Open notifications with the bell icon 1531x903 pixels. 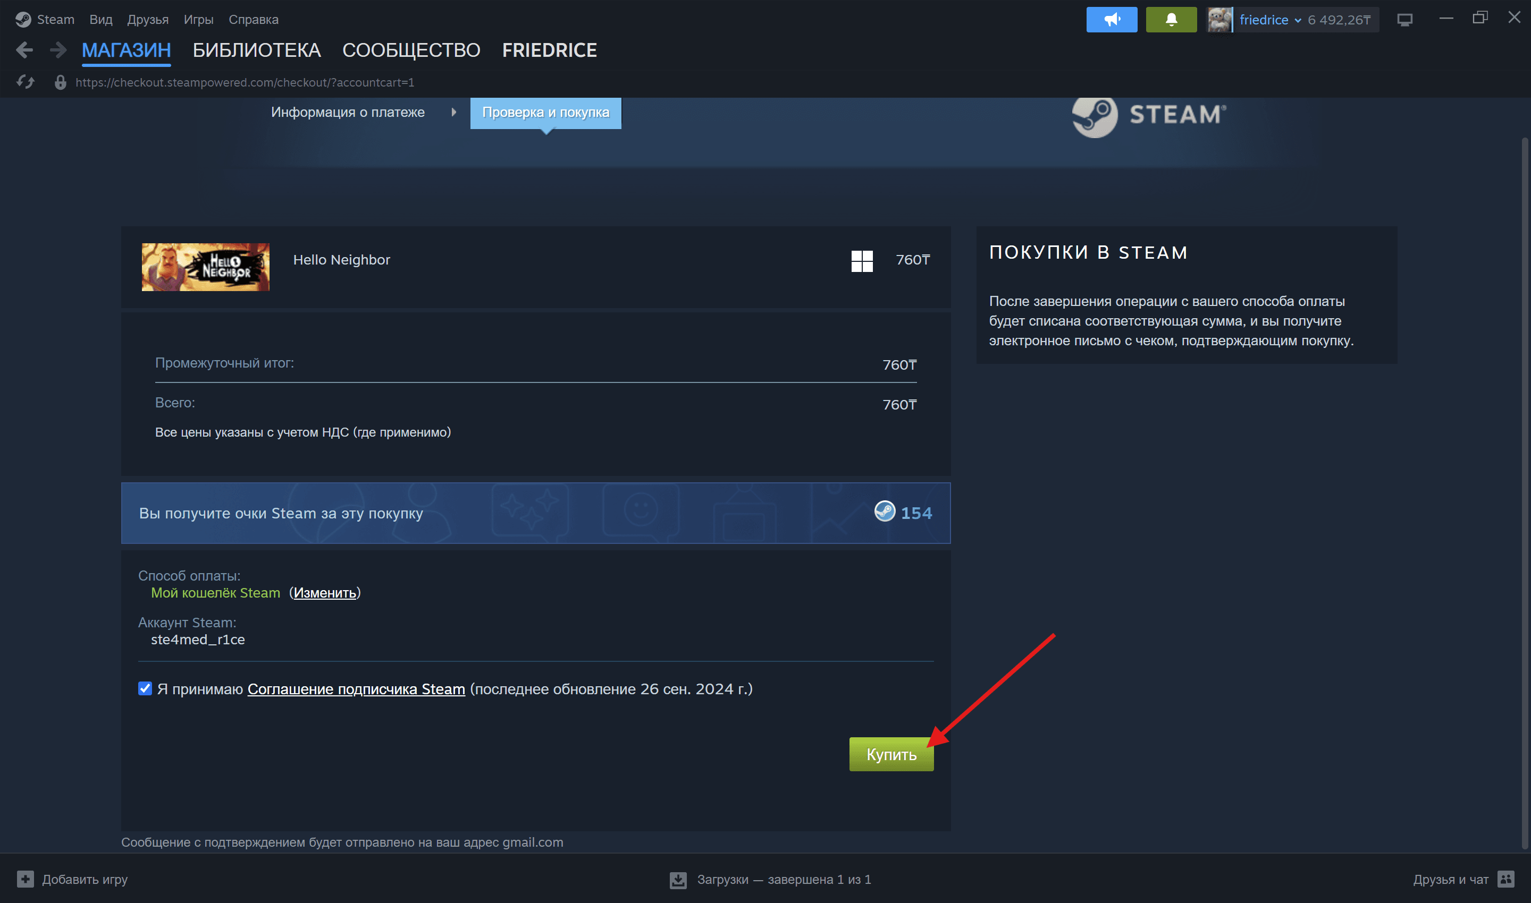coord(1171,20)
